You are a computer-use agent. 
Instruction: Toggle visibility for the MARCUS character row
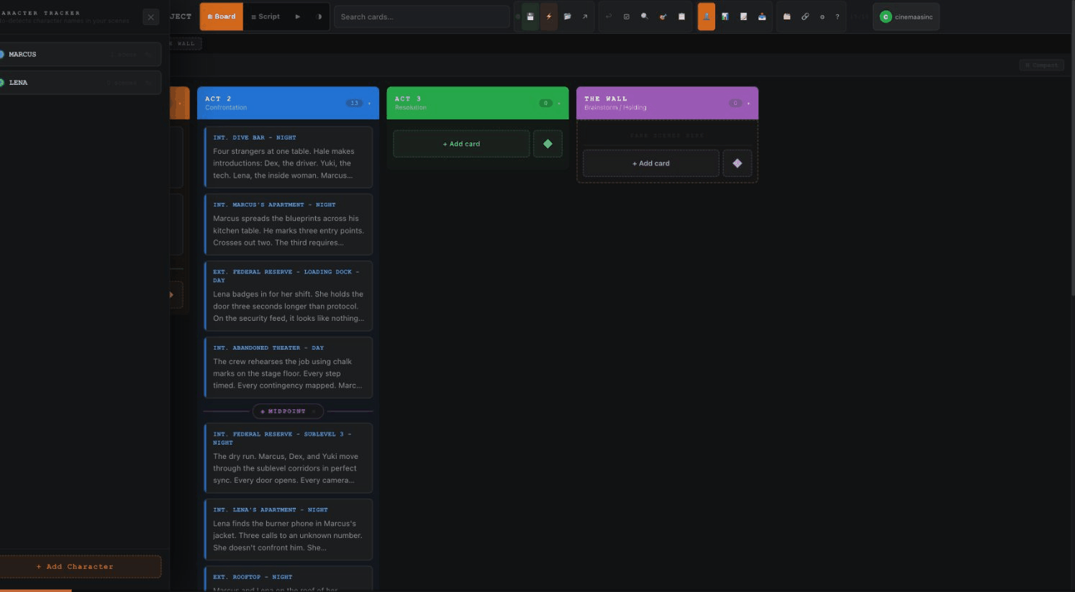(x=148, y=55)
